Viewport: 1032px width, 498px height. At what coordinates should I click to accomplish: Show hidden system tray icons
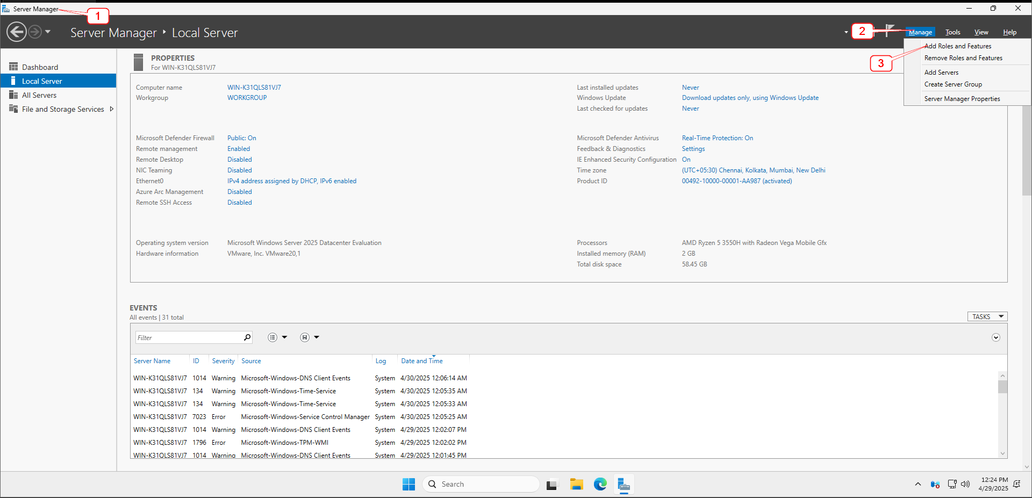point(918,484)
